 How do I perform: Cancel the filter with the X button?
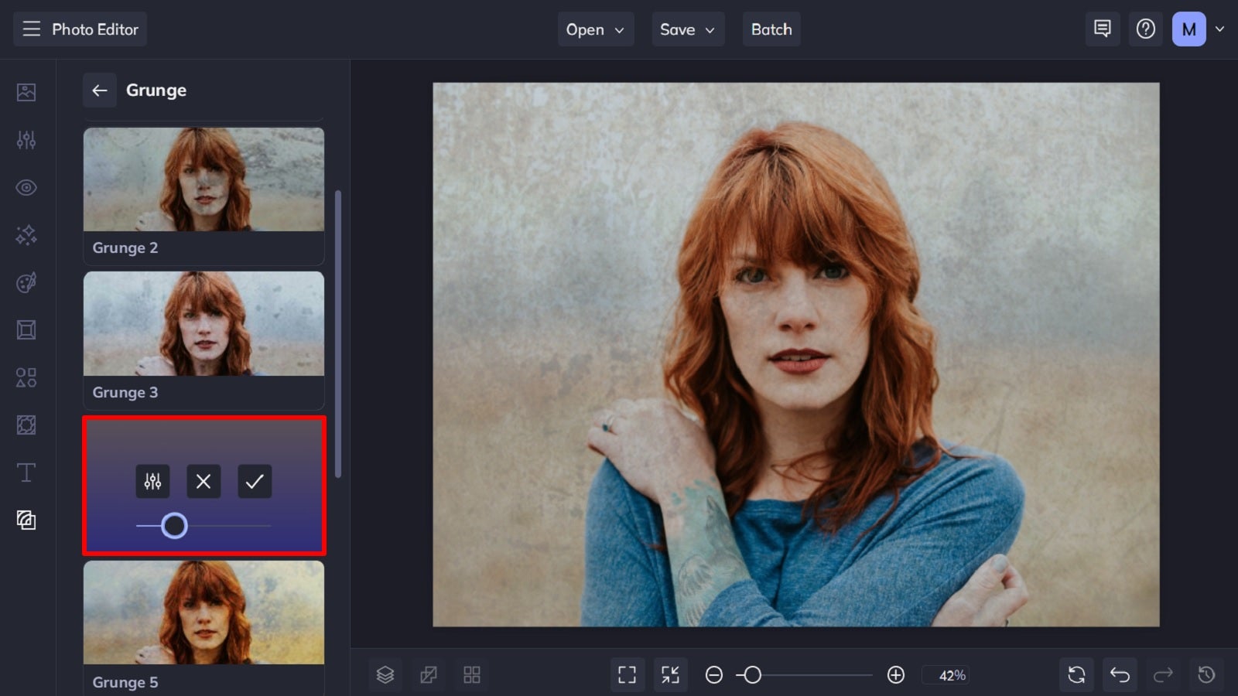pos(203,481)
